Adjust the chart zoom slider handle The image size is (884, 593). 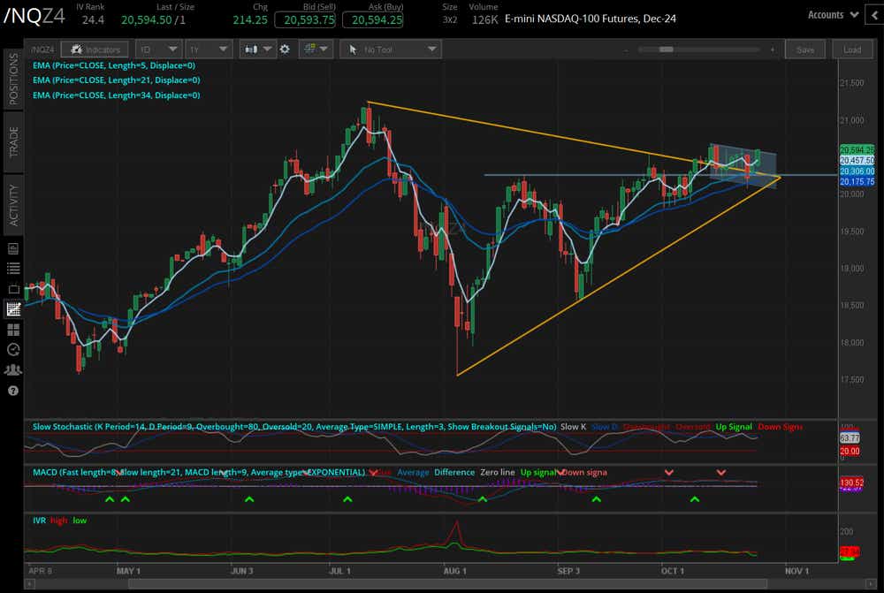pyautogui.click(x=667, y=49)
